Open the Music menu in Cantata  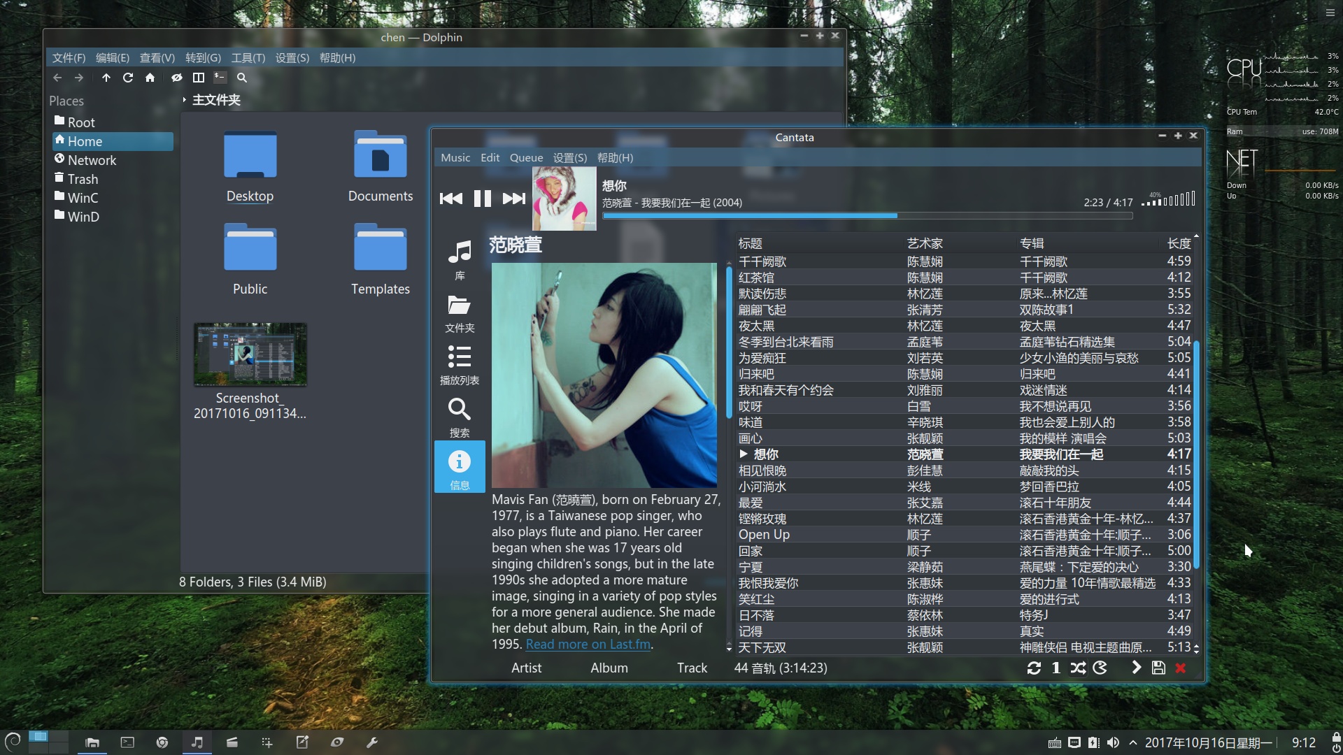coord(455,158)
